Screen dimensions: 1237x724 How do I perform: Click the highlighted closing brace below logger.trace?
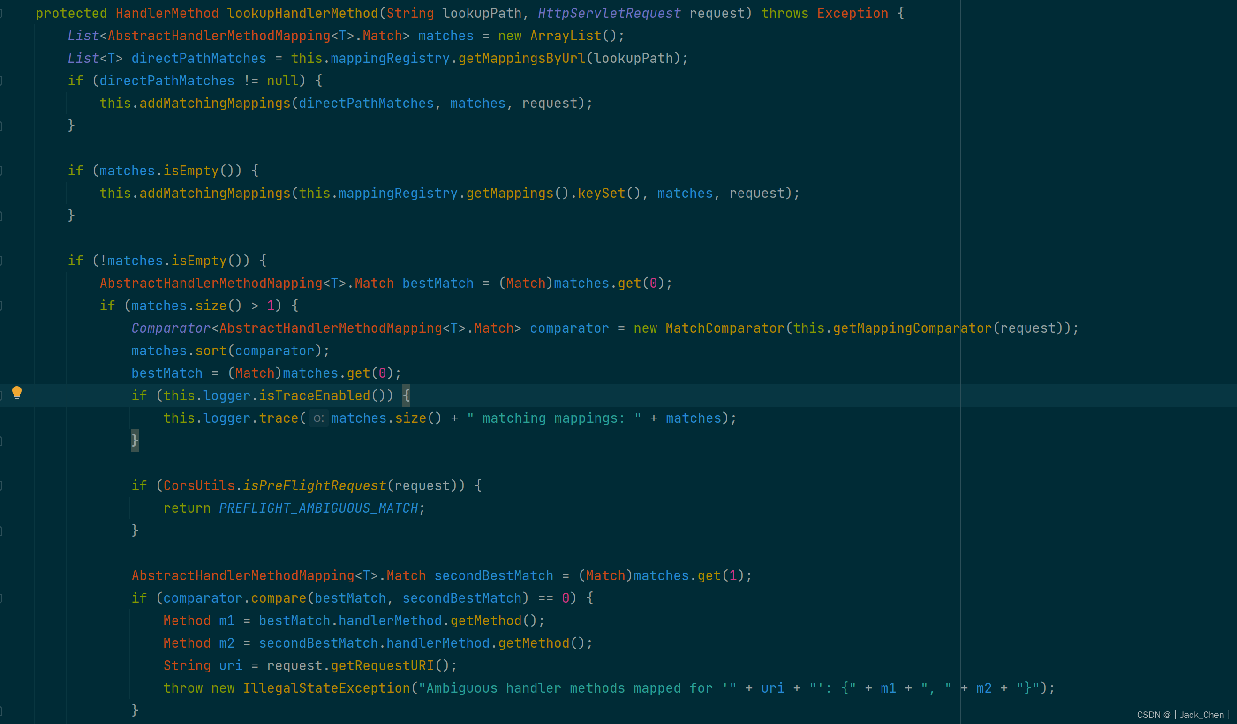click(x=135, y=440)
